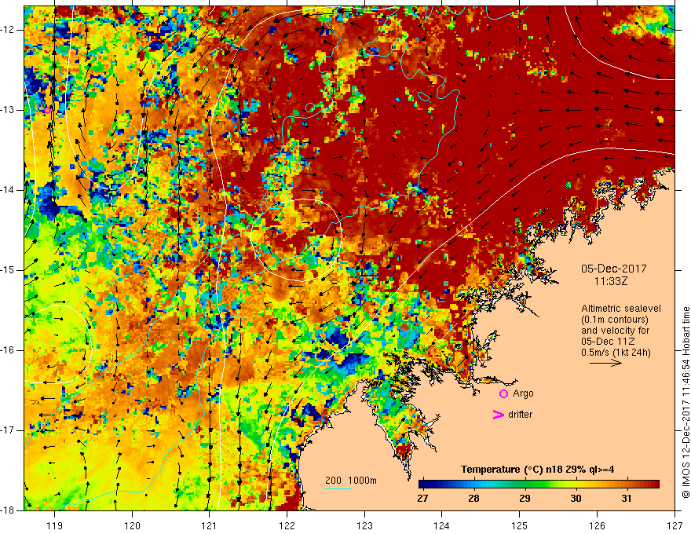Click the latitude -14 axis label
Image resolution: width=691 pixels, height=534 pixels.
9,190
